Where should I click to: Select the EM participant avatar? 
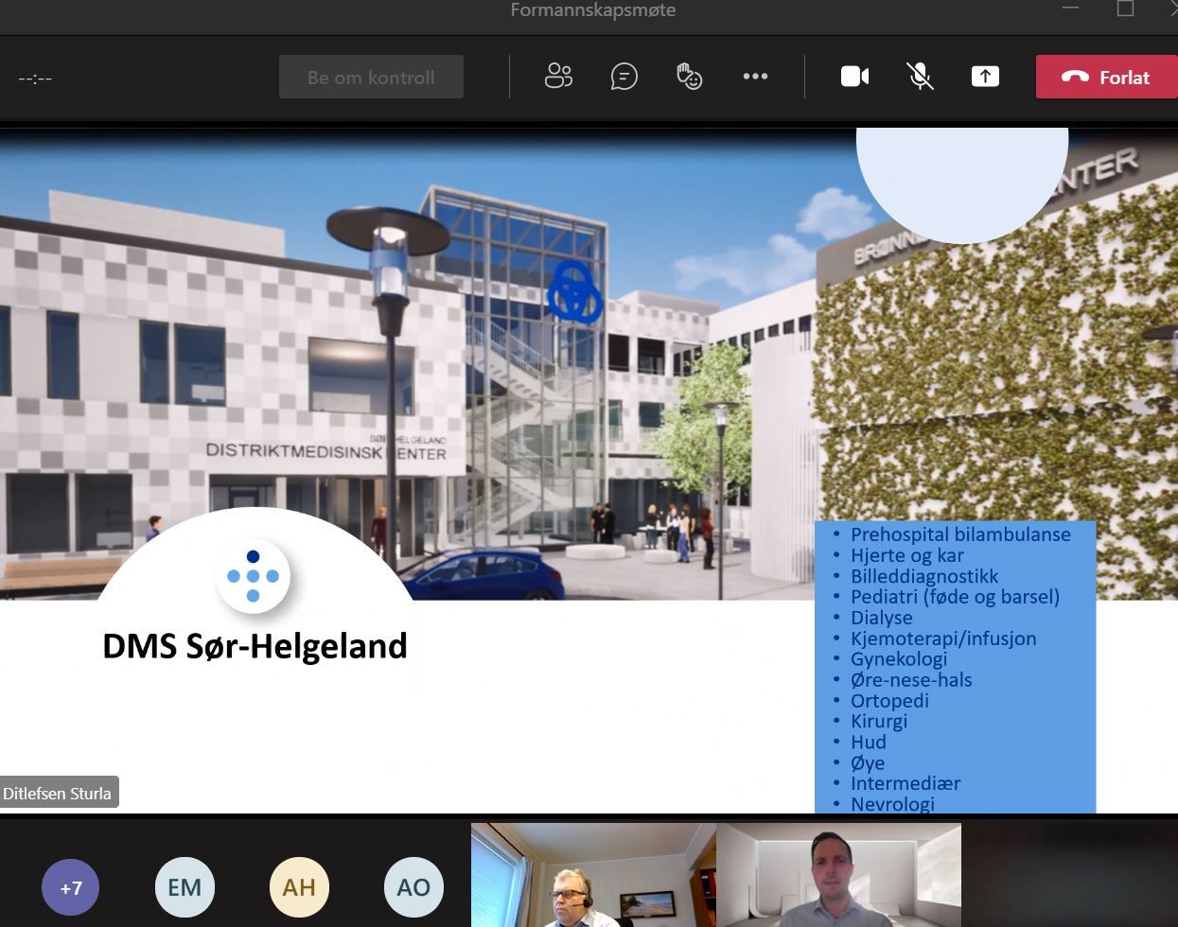(x=185, y=887)
